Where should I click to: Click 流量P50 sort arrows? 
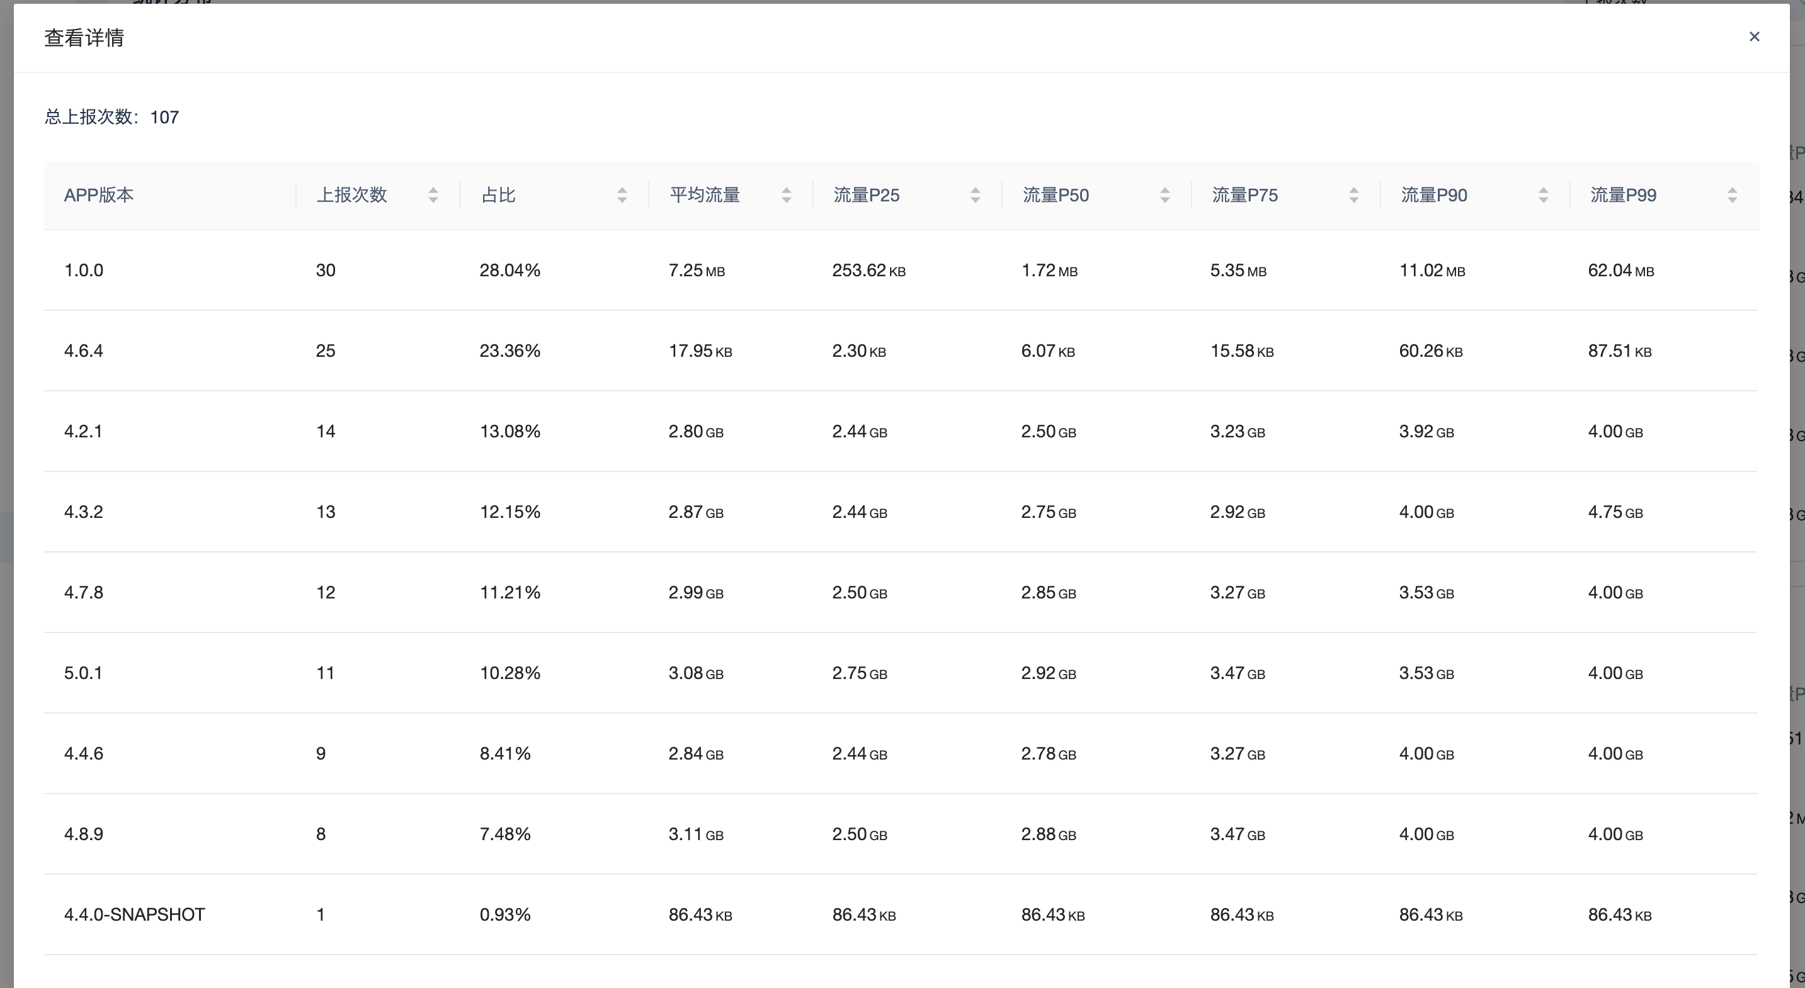pos(1164,195)
